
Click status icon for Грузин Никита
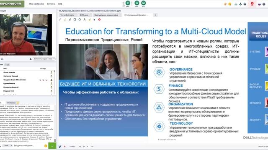(x=51, y=83)
